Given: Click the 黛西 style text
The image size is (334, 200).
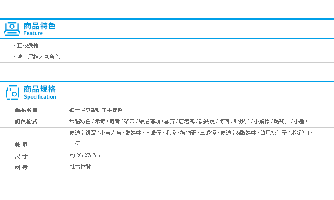Looking at the screenshot, I should (224, 121).
